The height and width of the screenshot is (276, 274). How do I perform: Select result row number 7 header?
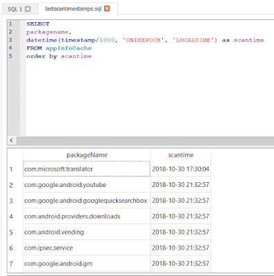[x=11, y=264]
